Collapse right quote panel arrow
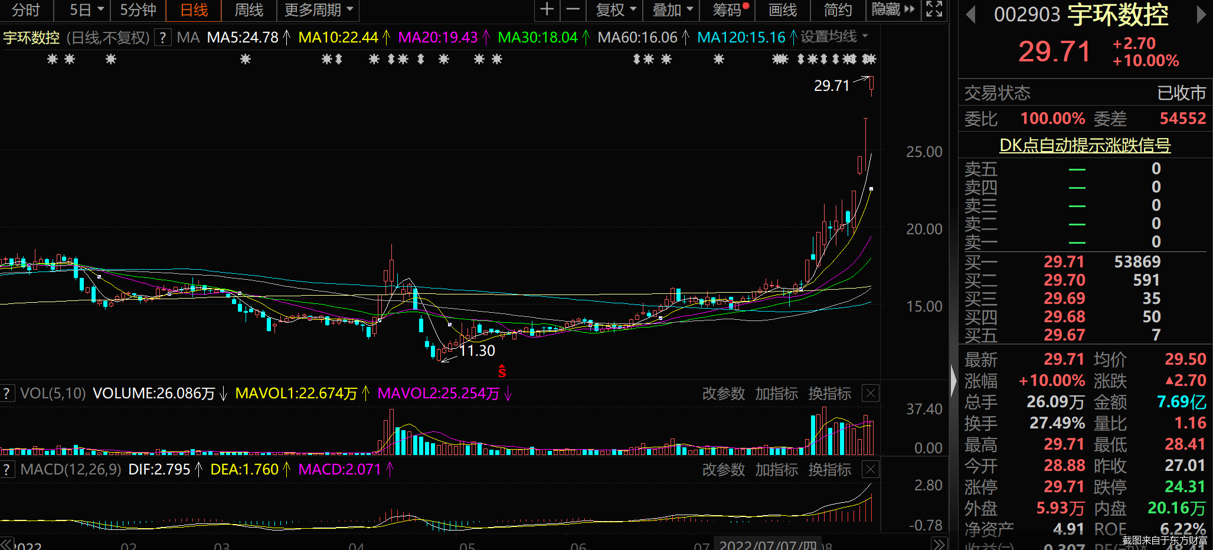The width and height of the screenshot is (1213, 550). pyautogui.click(x=953, y=381)
